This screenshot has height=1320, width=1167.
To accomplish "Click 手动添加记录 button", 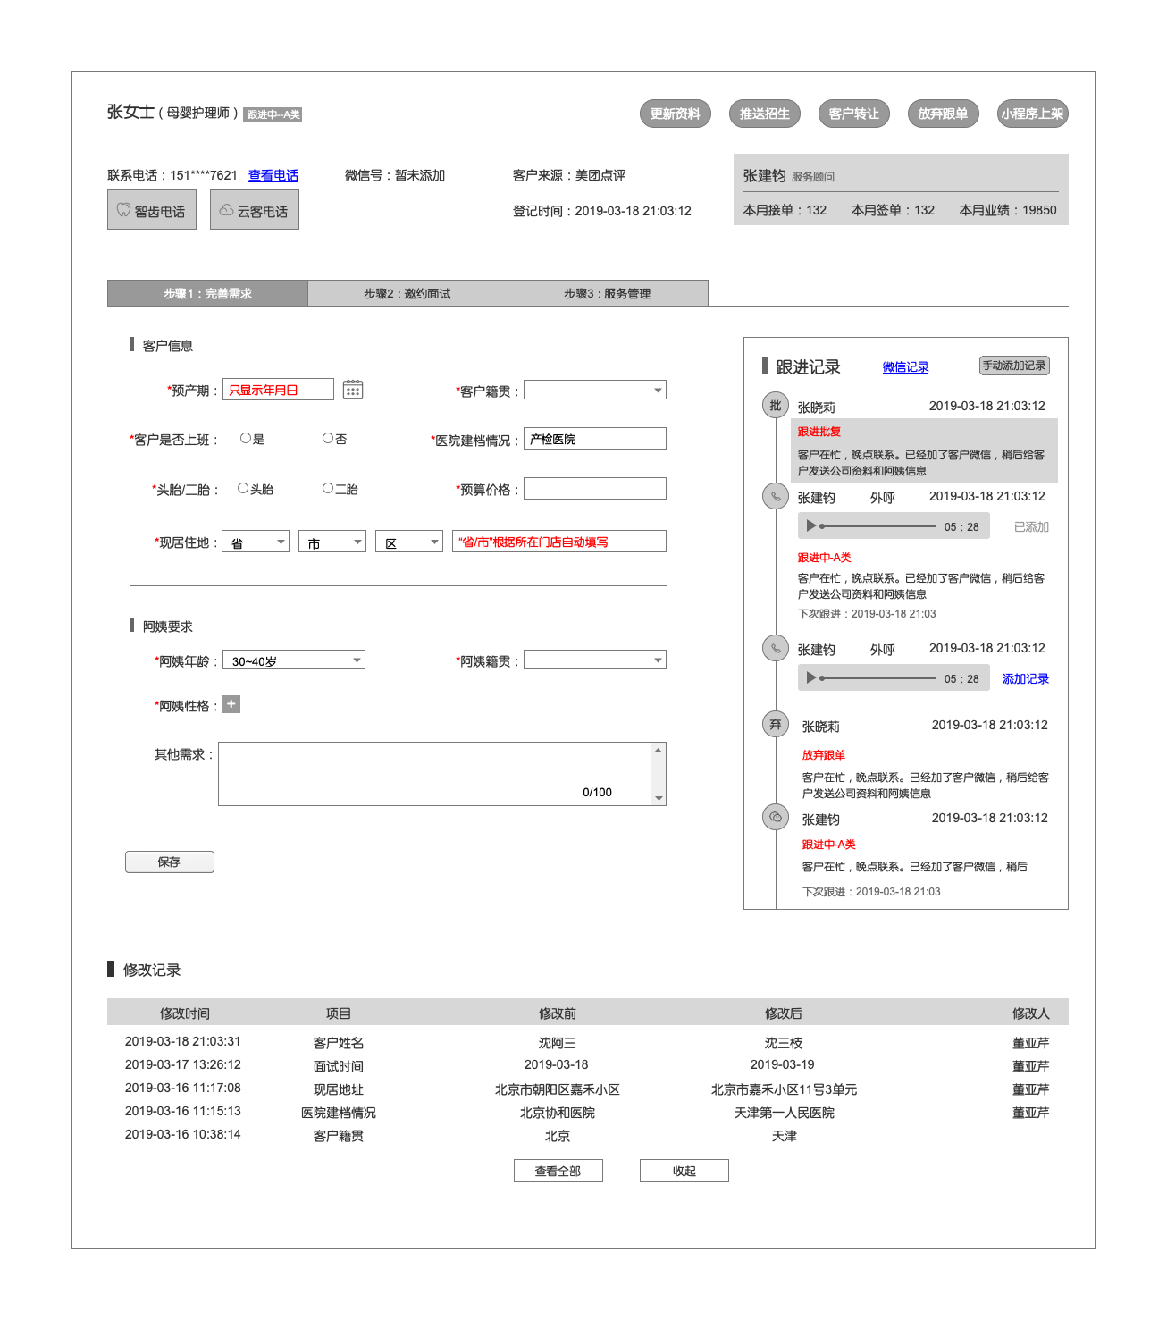I will (x=1014, y=366).
